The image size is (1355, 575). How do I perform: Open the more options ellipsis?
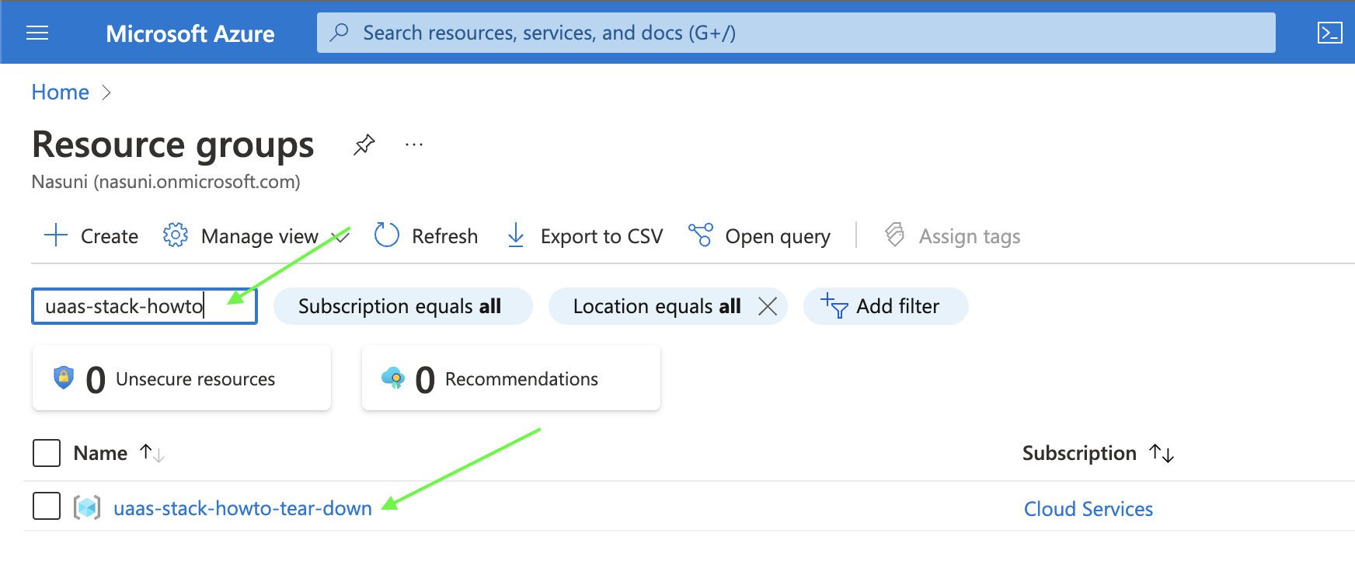[414, 145]
